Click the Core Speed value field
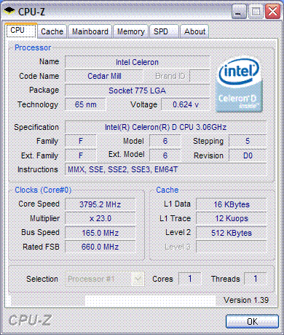This screenshot has width=284, height=335. pyautogui.click(x=100, y=204)
